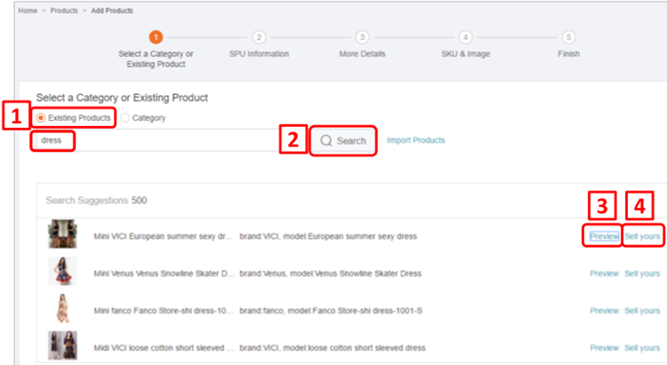
Task: Click step 2 SPU Information circle
Action: (x=259, y=36)
